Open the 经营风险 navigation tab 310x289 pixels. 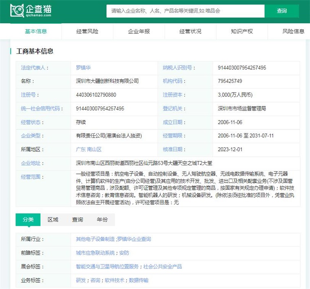coord(87,31)
